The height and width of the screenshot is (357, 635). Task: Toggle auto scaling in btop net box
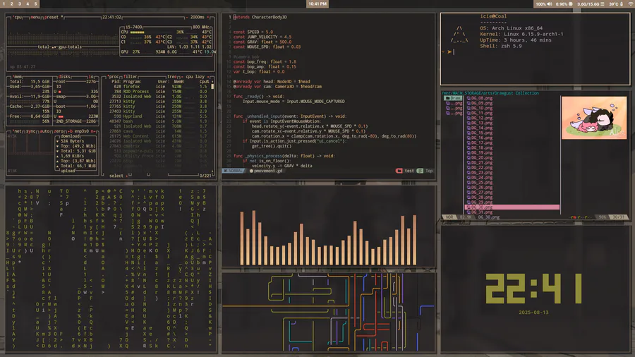(44, 131)
